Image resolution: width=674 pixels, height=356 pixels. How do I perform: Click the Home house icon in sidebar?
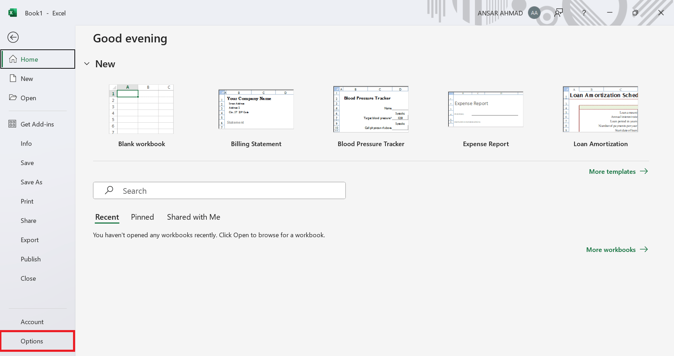[x=13, y=59]
